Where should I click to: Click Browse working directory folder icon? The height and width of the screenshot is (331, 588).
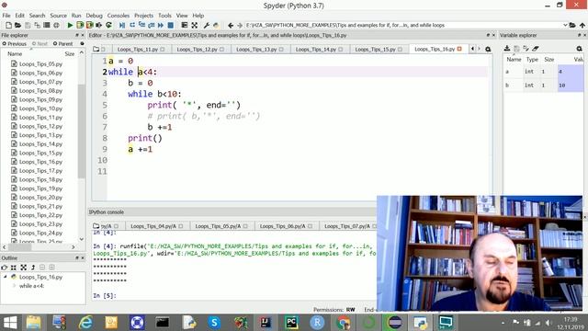[x=572, y=25]
